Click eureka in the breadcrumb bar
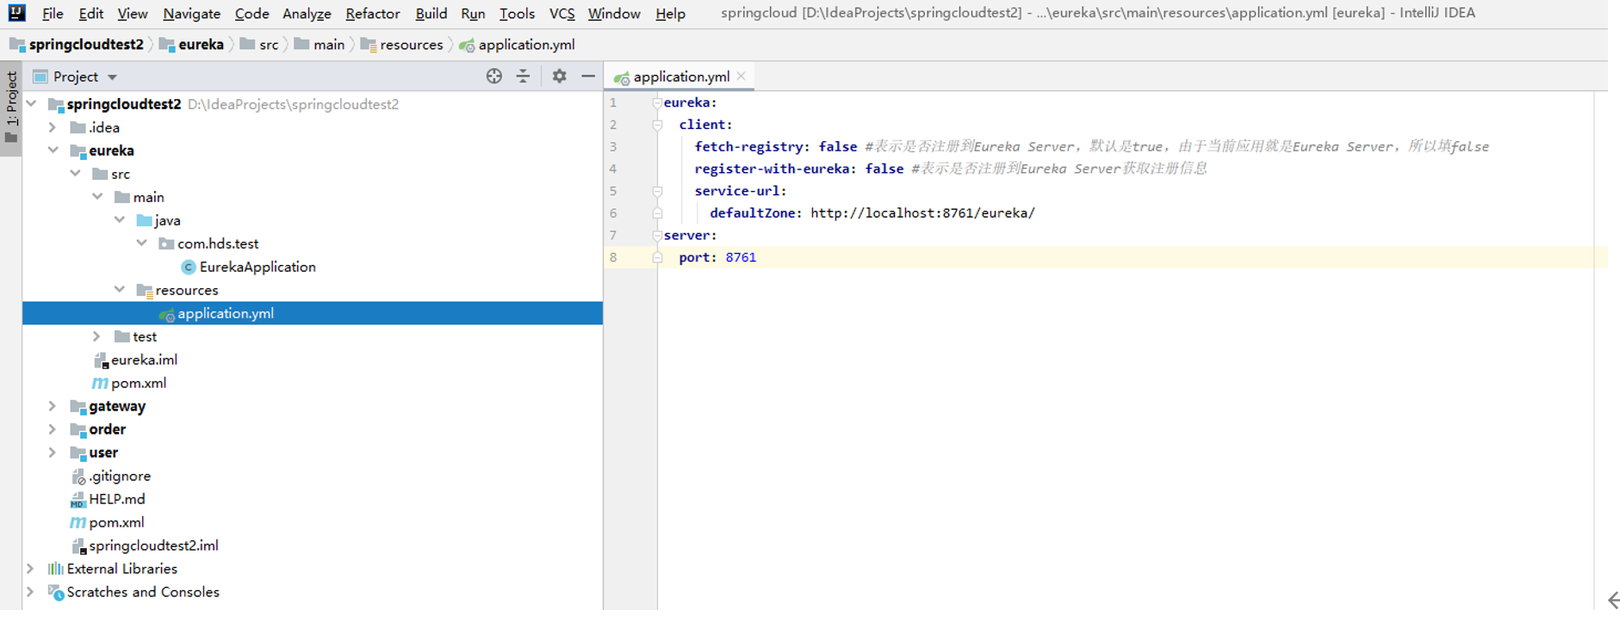This screenshot has width=1620, height=641. tap(191, 45)
